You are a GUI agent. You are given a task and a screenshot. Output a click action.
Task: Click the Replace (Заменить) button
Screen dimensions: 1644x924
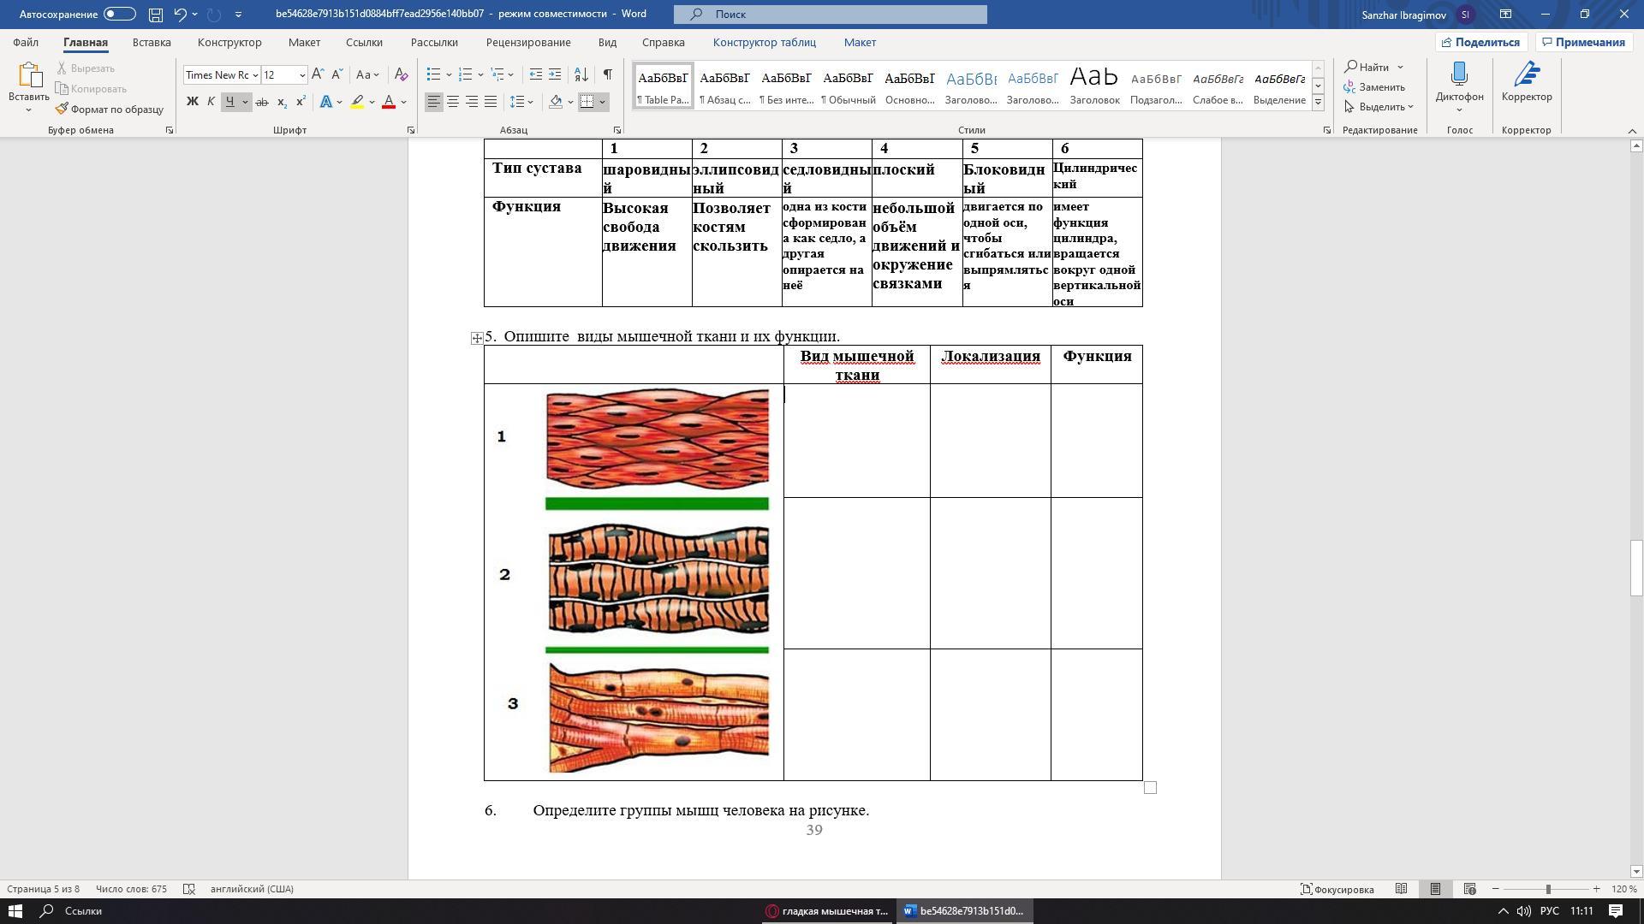coord(1374,86)
